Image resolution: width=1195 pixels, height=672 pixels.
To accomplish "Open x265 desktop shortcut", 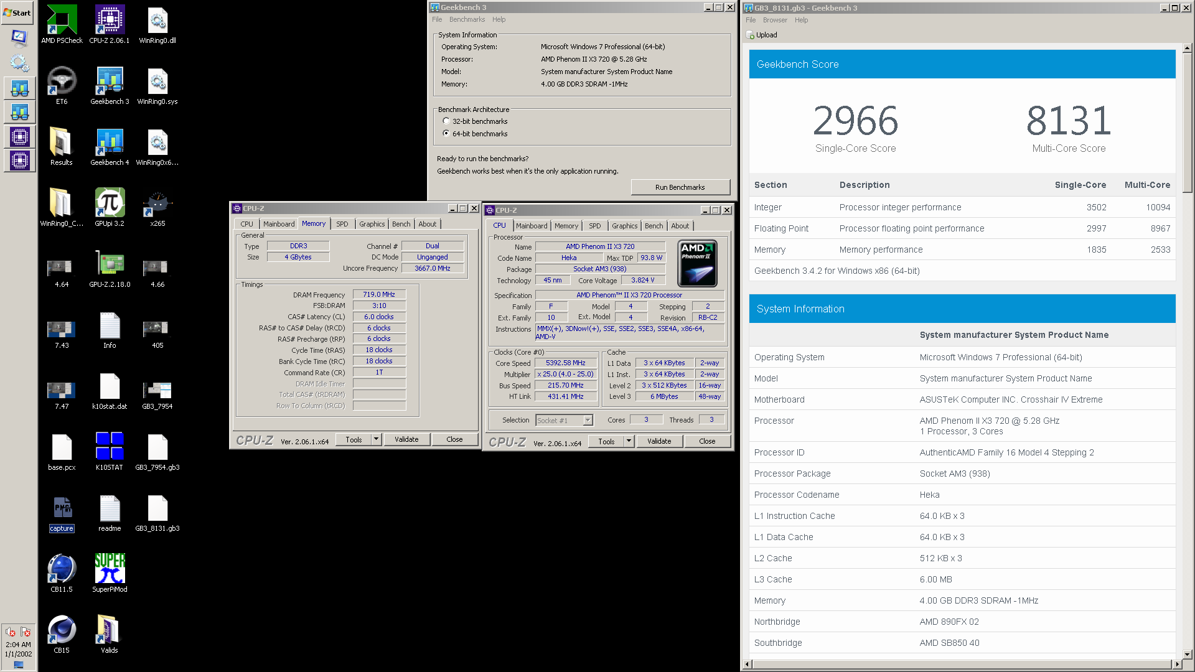I will click(x=157, y=207).
